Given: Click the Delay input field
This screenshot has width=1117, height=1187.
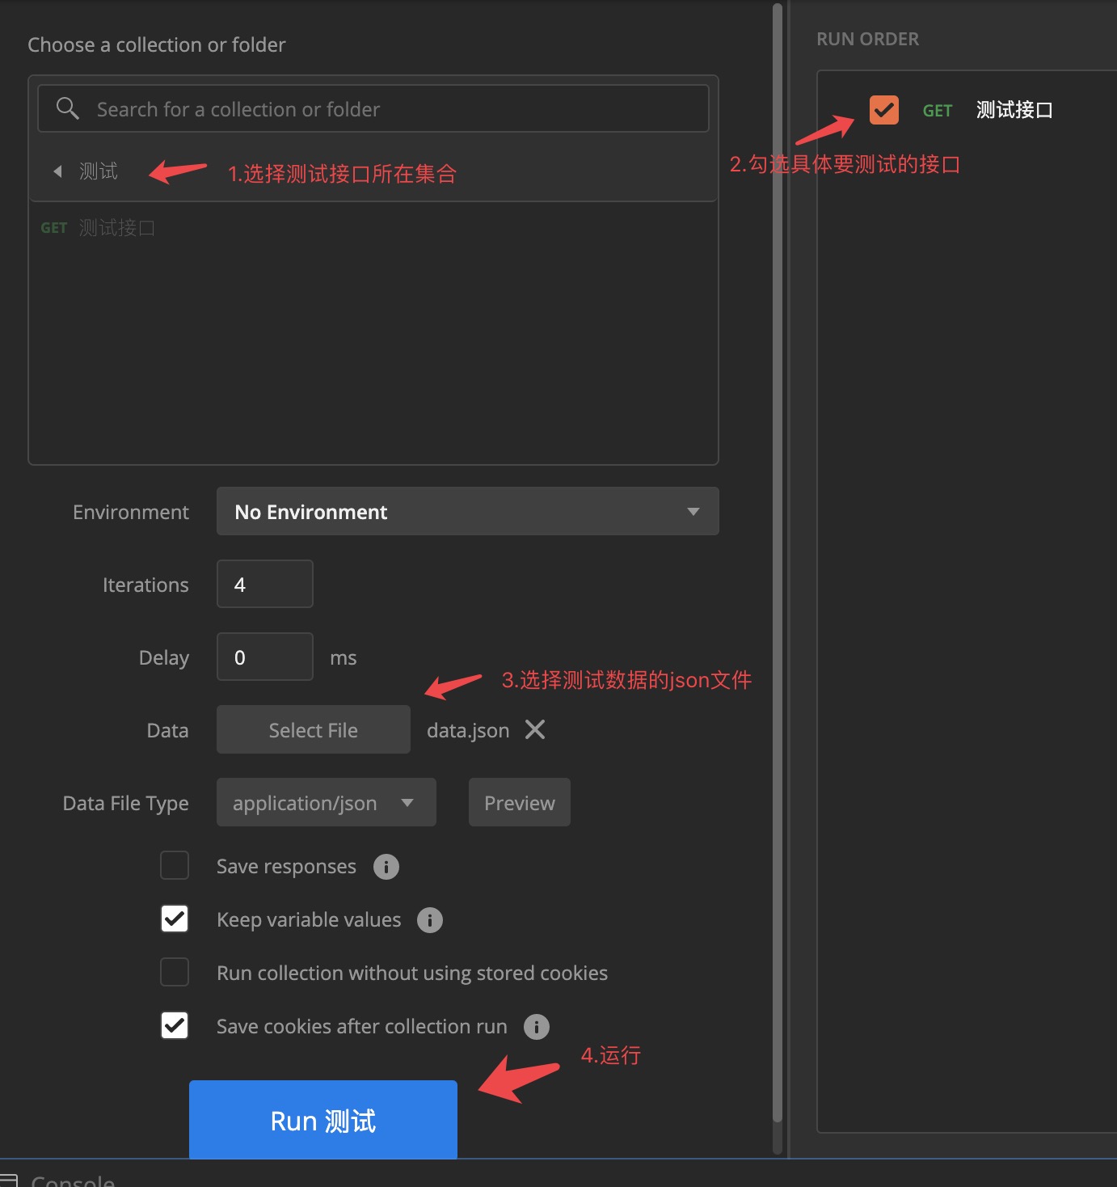Looking at the screenshot, I should point(265,657).
